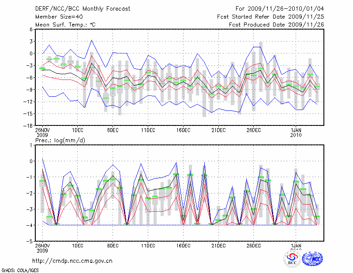353x273 pixels.
Task: Click 26NOV label under the temperature chart
Action: pos(42,130)
